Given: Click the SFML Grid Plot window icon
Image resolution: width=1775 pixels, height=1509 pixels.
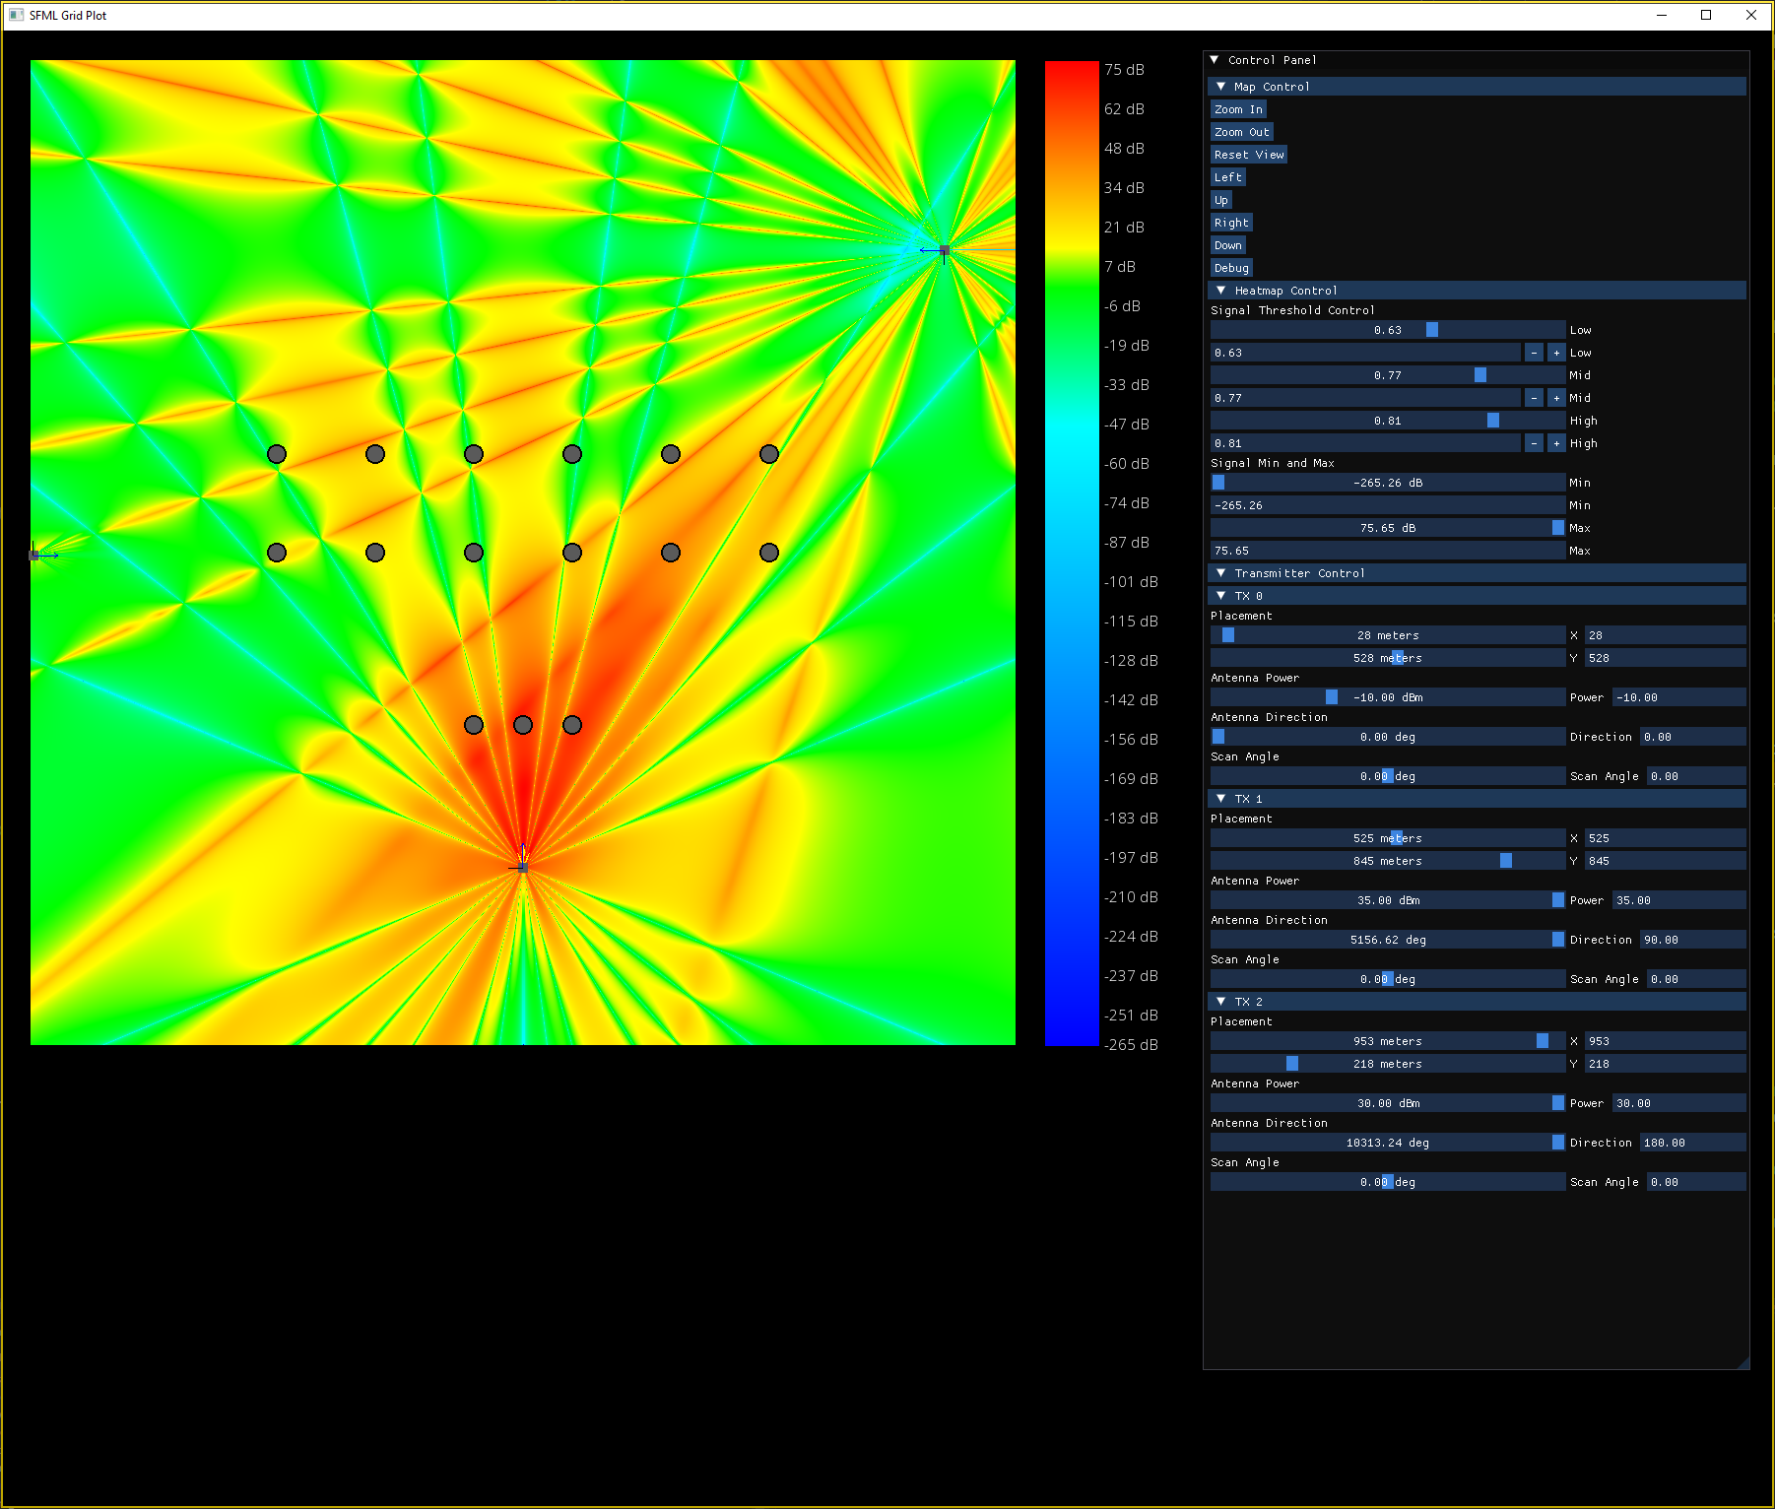Looking at the screenshot, I should tap(16, 15).
